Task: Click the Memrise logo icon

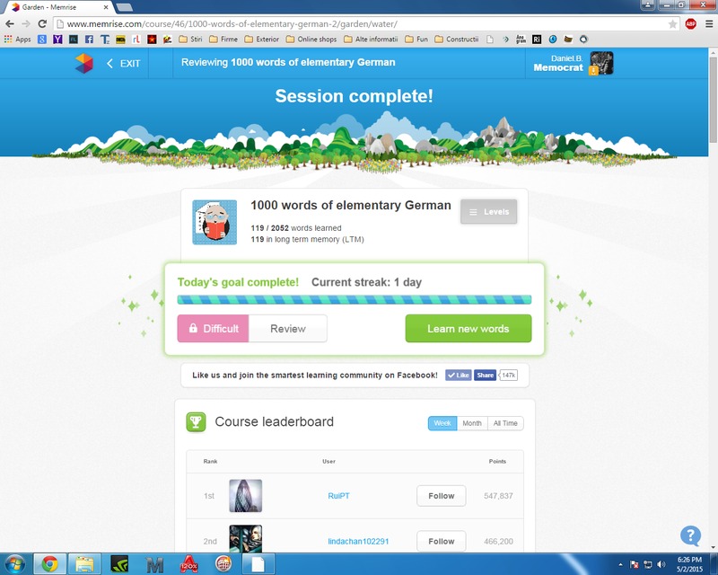Action: (83, 63)
